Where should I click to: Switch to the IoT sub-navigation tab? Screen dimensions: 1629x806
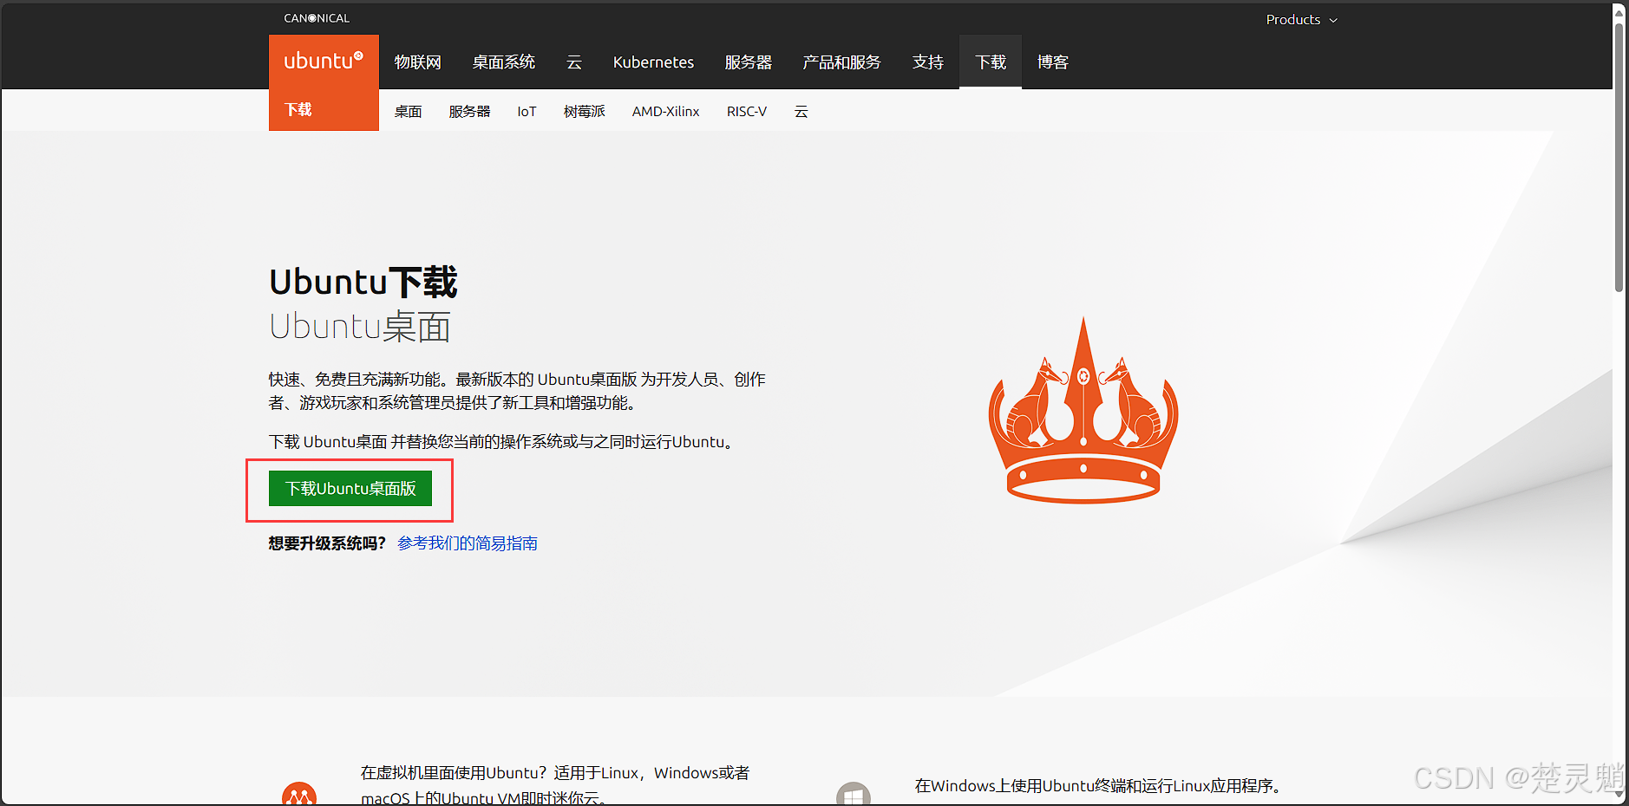(x=527, y=112)
